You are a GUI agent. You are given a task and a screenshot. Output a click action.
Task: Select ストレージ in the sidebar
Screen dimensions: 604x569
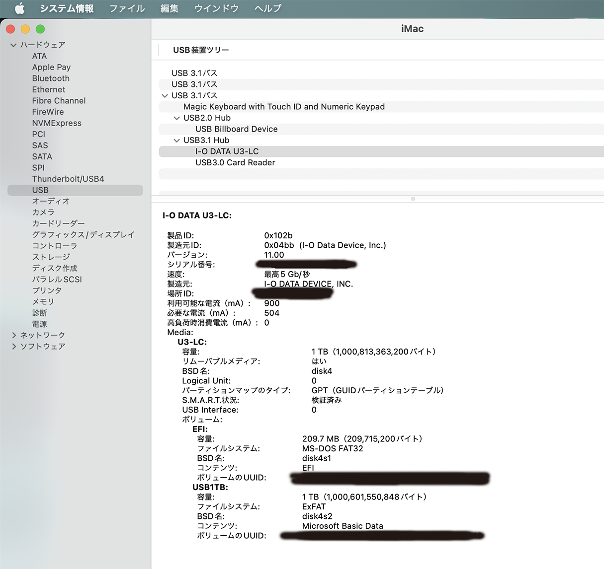point(51,257)
